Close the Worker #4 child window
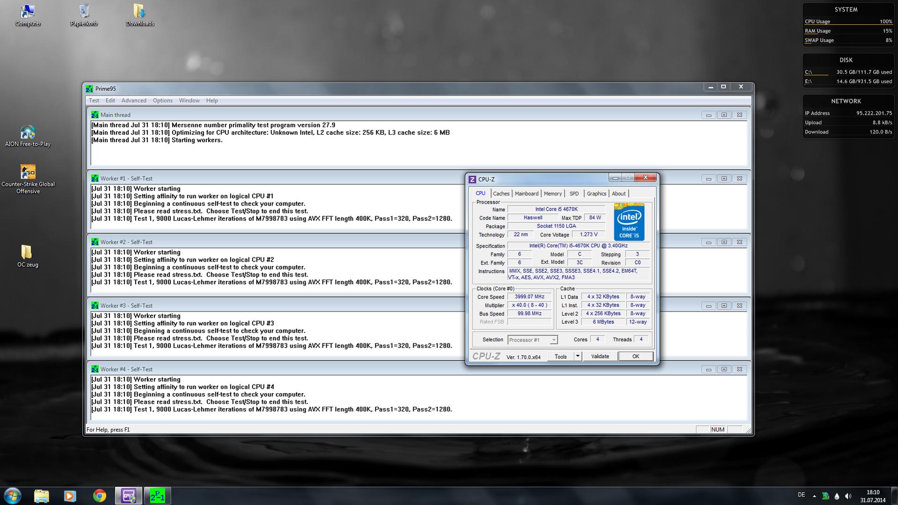Viewport: 898px width, 505px height. [x=739, y=370]
